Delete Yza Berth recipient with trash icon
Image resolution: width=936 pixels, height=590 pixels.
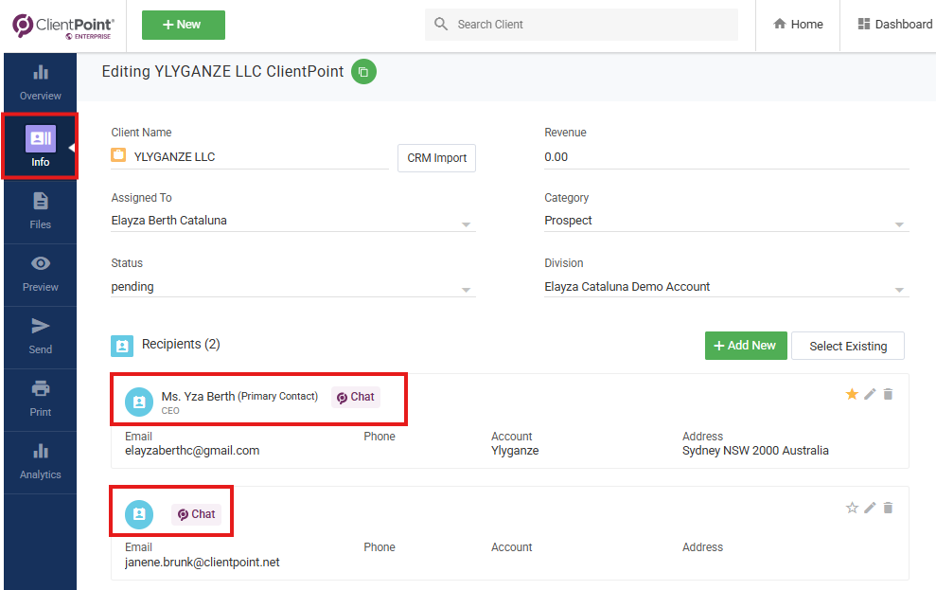(x=889, y=394)
